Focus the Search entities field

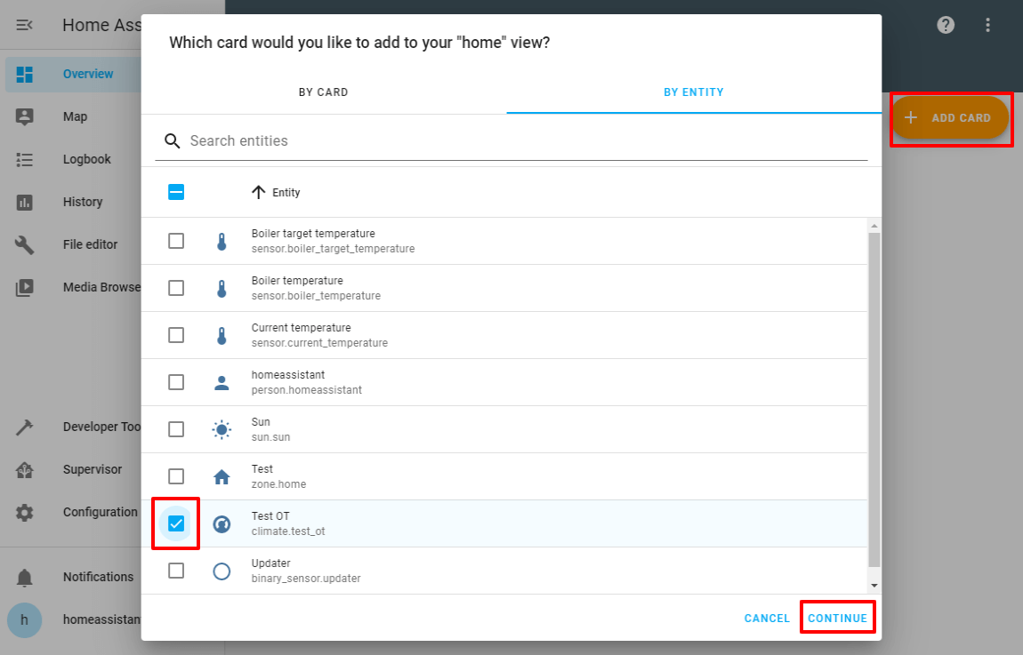coord(525,141)
